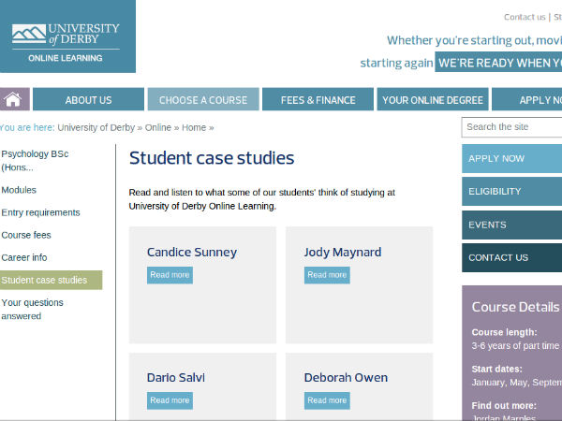Go to Entry requirements page

pyautogui.click(x=40, y=212)
